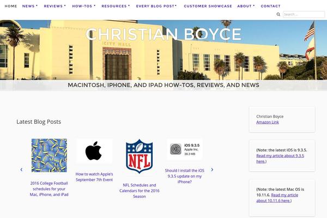
Task: Open the Apple logo thumbnail
Action: 94,151
